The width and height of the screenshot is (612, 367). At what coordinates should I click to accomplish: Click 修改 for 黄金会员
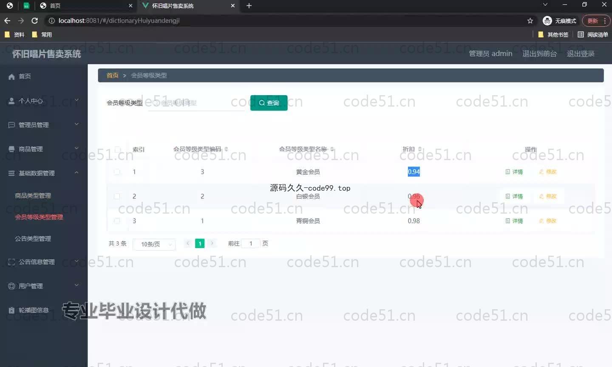click(548, 172)
